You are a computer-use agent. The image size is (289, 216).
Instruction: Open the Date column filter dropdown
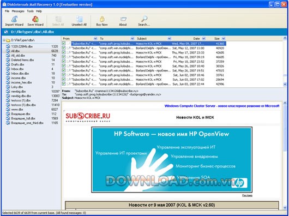coord(204,39)
